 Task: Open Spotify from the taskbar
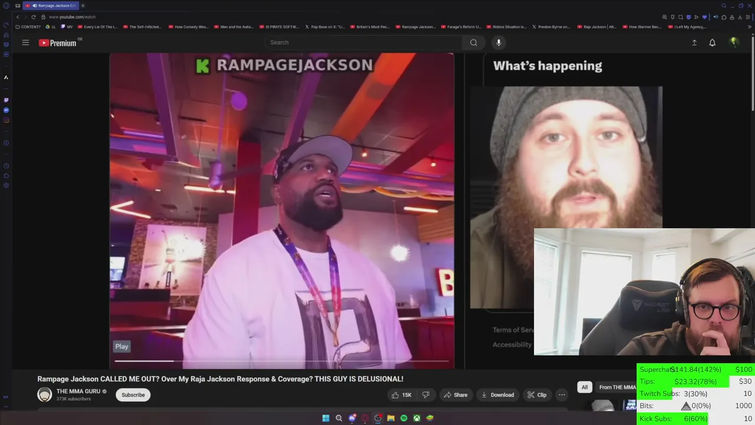click(x=403, y=418)
